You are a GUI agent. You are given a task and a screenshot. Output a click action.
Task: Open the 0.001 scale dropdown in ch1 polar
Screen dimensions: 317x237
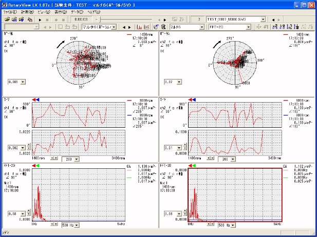point(23,82)
